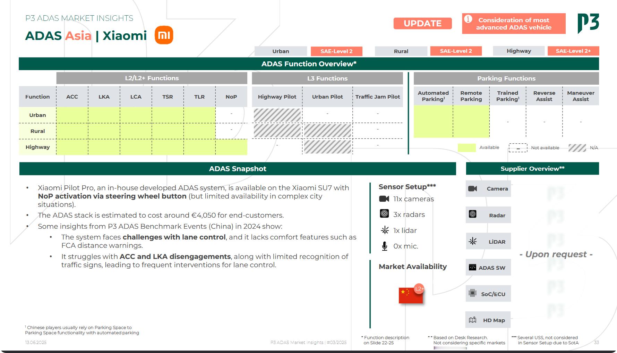The height and width of the screenshot is (353, 617).
Task: Click the TSR column header
Action: [168, 96]
